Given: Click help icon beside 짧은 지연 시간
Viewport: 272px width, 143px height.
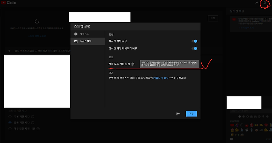Looking at the screenshot, I should [x=32, y=123].
